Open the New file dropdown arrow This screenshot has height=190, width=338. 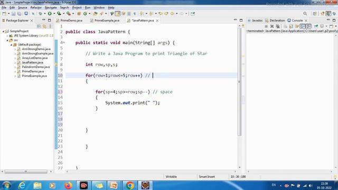pyautogui.click(x=8, y=14)
